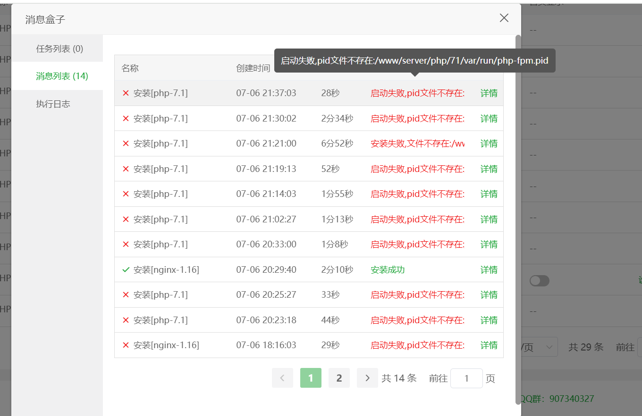Flip the toggle switch in the background panel
The height and width of the screenshot is (416, 642).
[x=539, y=280]
